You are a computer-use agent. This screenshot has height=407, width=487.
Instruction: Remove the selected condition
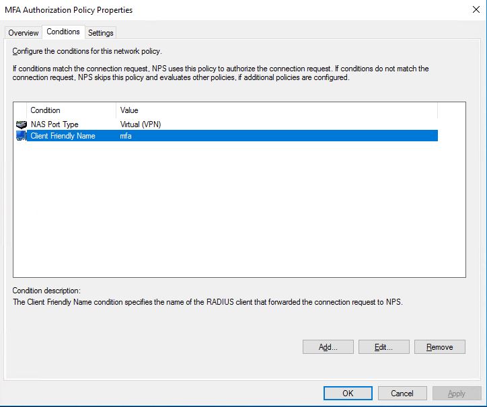point(440,346)
